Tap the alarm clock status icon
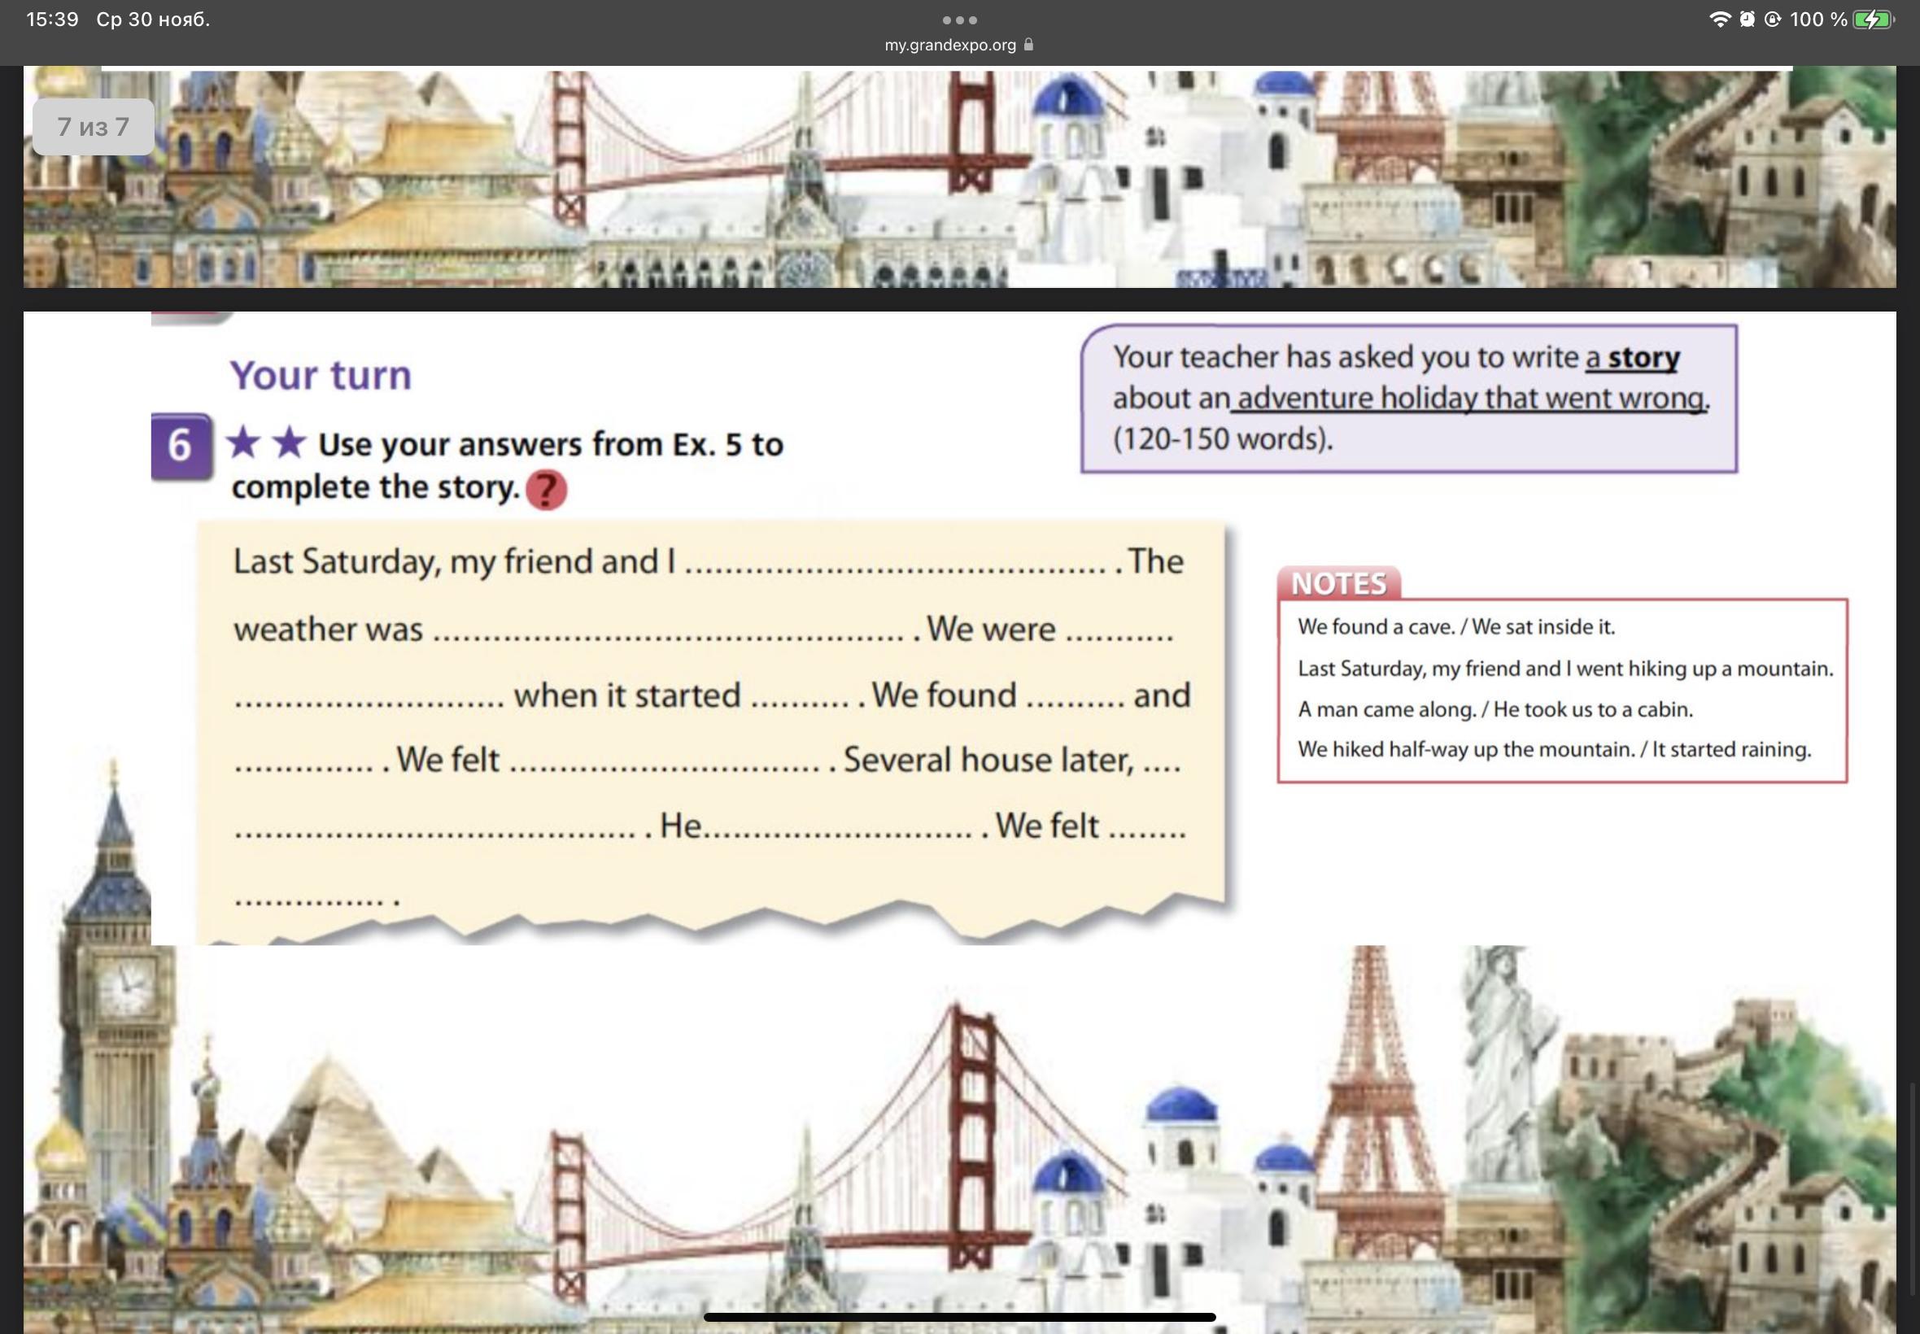 pyautogui.click(x=1747, y=20)
